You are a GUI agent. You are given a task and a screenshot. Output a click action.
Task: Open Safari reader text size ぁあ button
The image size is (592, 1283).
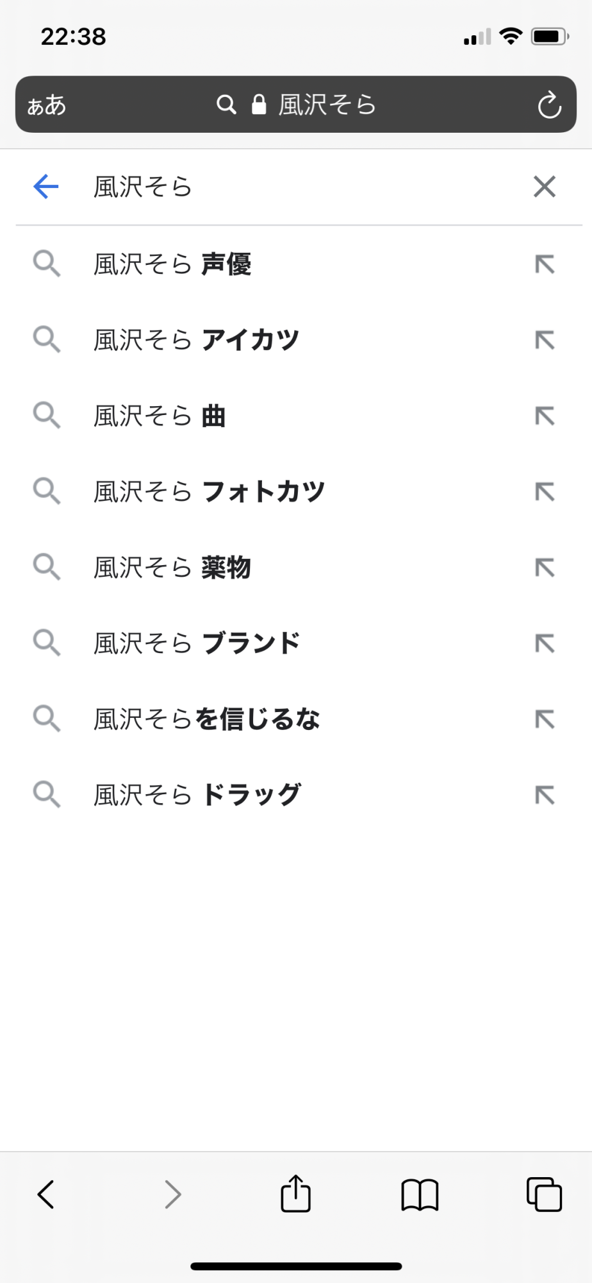coord(47,105)
